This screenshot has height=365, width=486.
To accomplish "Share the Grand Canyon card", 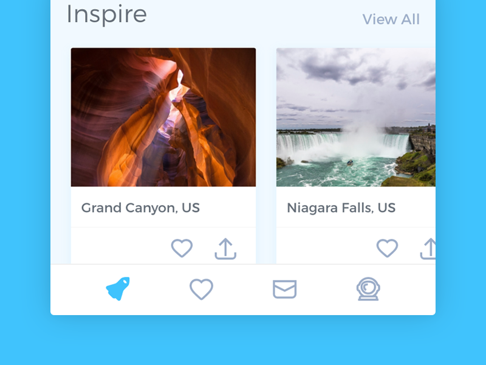I will (x=225, y=248).
